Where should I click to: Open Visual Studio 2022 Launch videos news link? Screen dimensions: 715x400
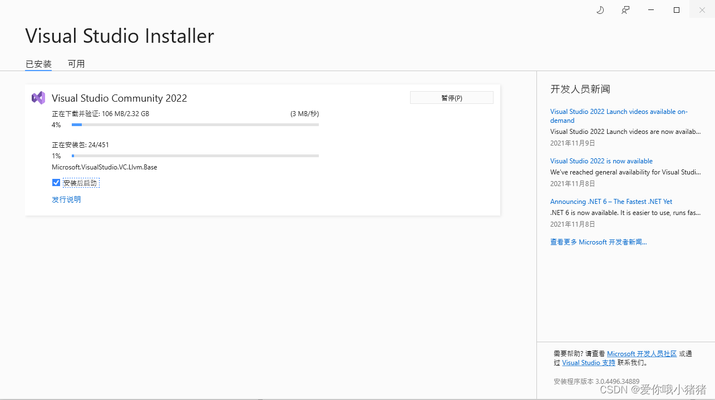click(x=619, y=116)
